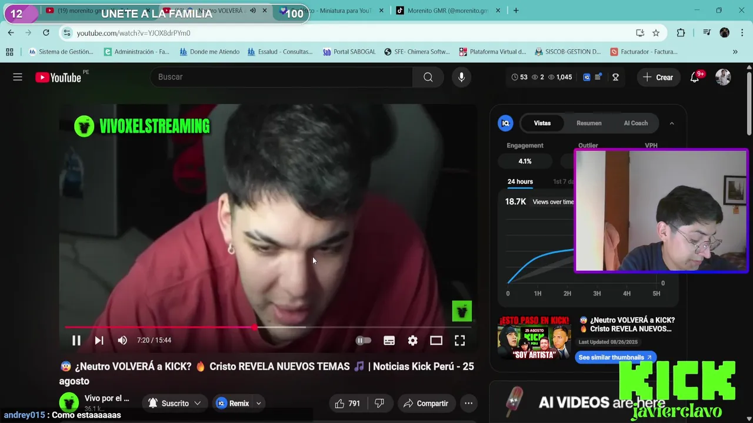
Task: Click the video progress bar scrubber
Action: click(254, 327)
